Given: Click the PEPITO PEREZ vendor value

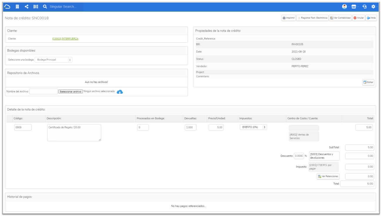Looking at the screenshot, I should click(x=300, y=66).
